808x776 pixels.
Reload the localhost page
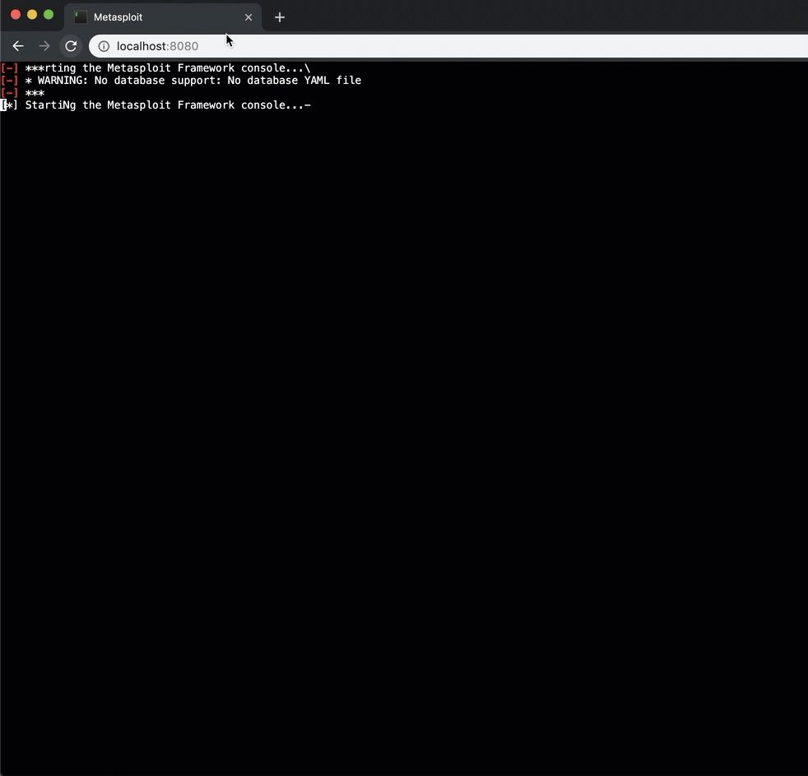(71, 46)
